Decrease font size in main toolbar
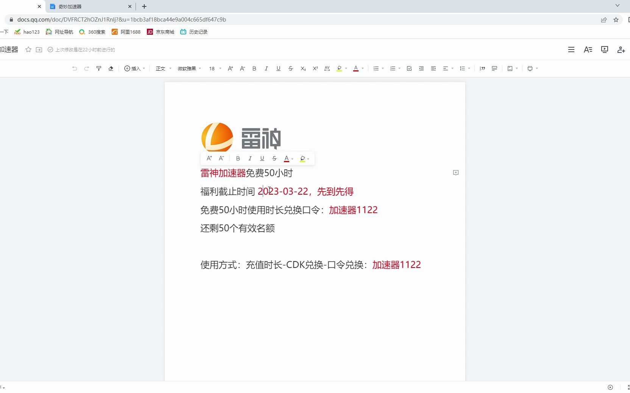Image resolution: width=630 pixels, height=393 pixels. [243, 68]
